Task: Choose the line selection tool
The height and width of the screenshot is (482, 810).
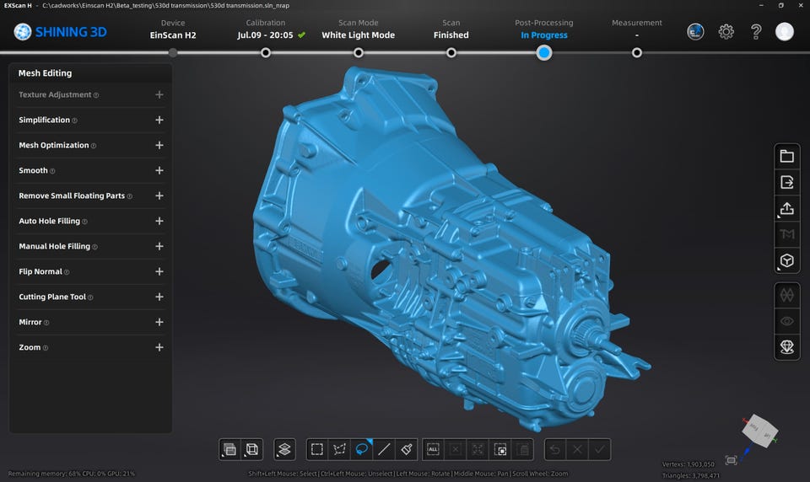Action: [384, 449]
